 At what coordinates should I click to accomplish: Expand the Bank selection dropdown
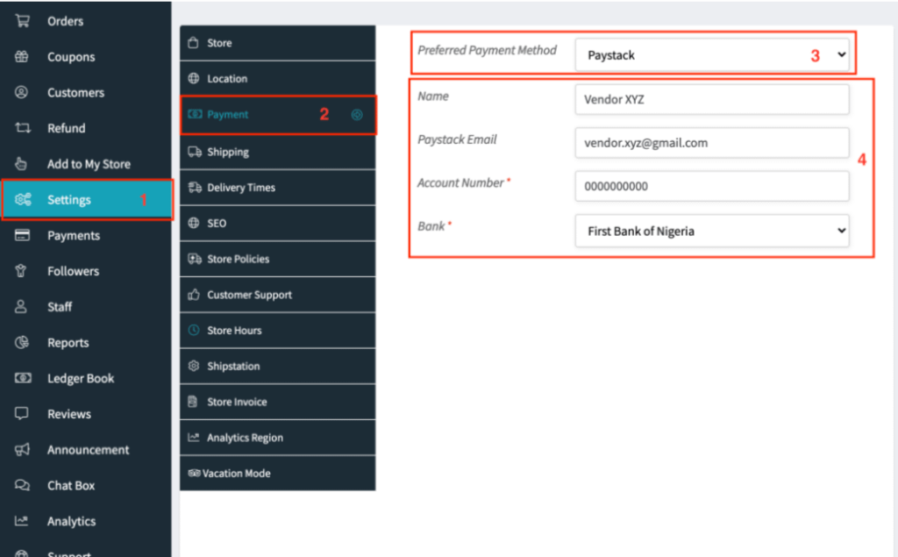712,231
